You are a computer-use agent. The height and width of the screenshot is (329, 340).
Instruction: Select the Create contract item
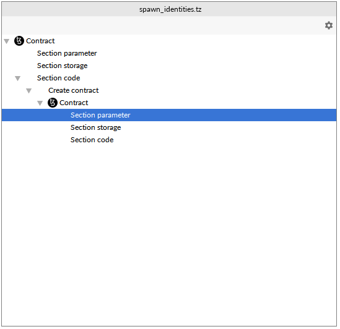[x=74, y=90]
